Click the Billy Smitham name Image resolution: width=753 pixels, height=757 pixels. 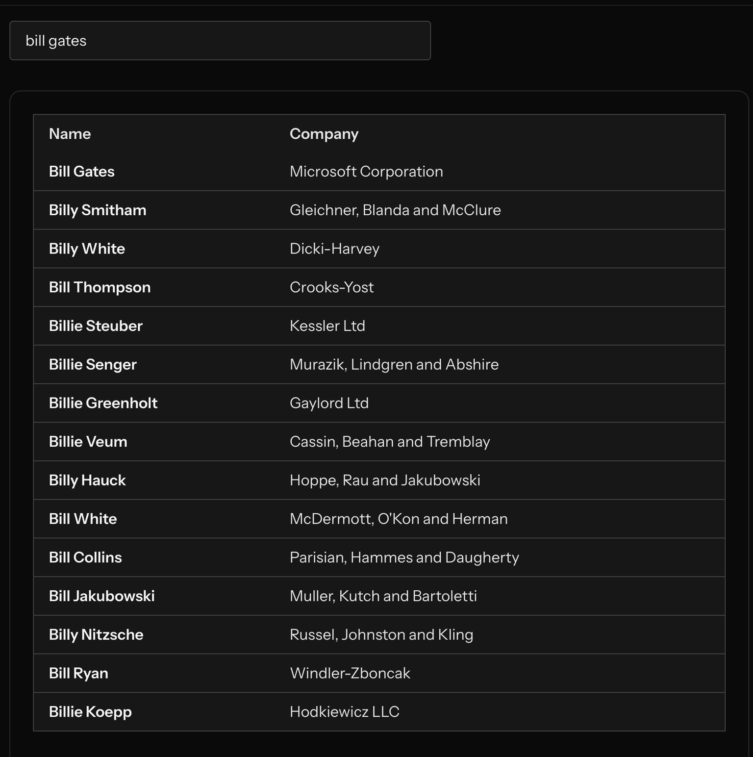[98, 210]
